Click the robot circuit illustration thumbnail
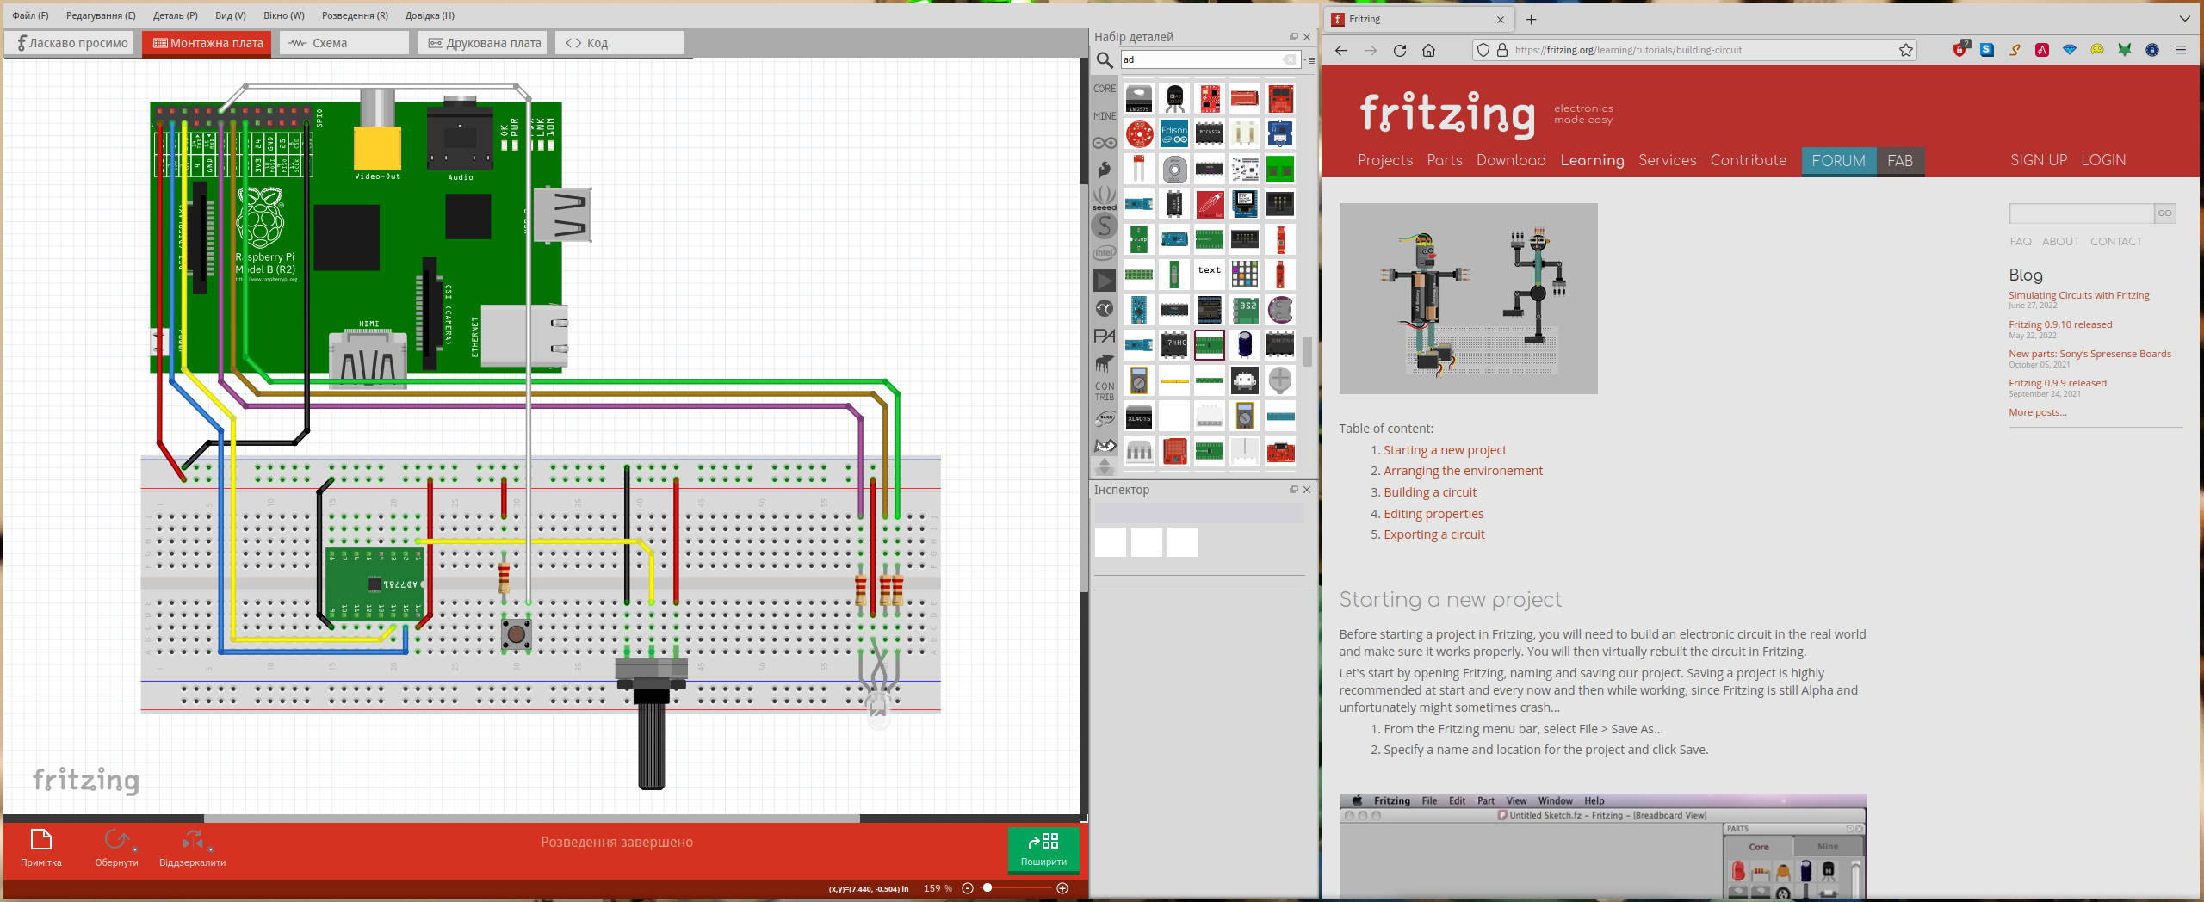 (1468, 299)
